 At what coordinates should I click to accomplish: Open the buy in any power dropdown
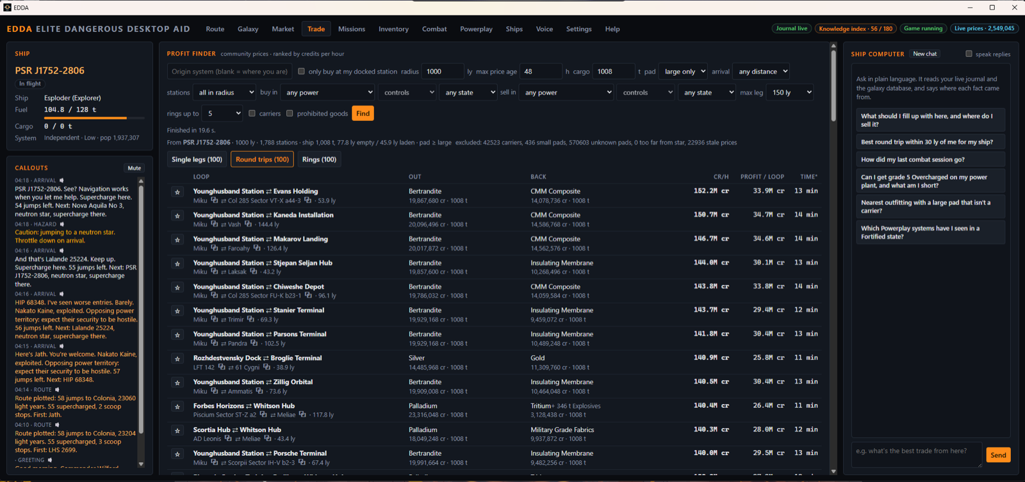tap(327, 92)
